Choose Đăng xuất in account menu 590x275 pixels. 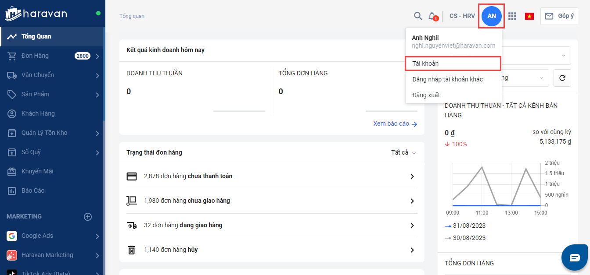[x=426, y=95]
